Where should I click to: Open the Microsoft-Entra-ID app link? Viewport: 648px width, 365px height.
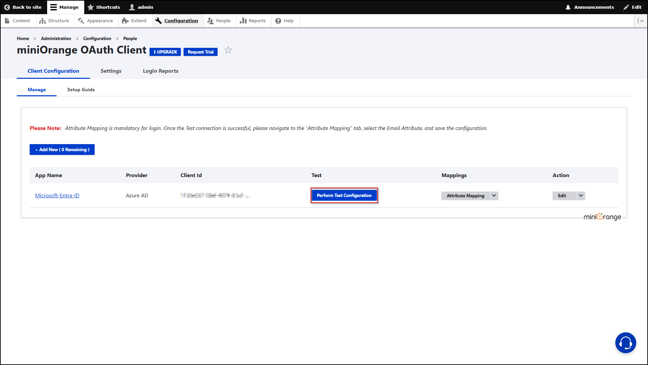[x=57, y=195]
